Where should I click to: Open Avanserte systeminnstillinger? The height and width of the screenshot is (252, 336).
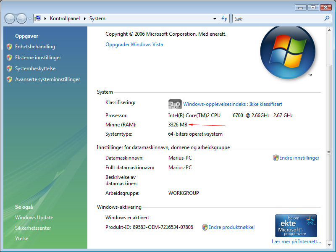click(47, 79)
